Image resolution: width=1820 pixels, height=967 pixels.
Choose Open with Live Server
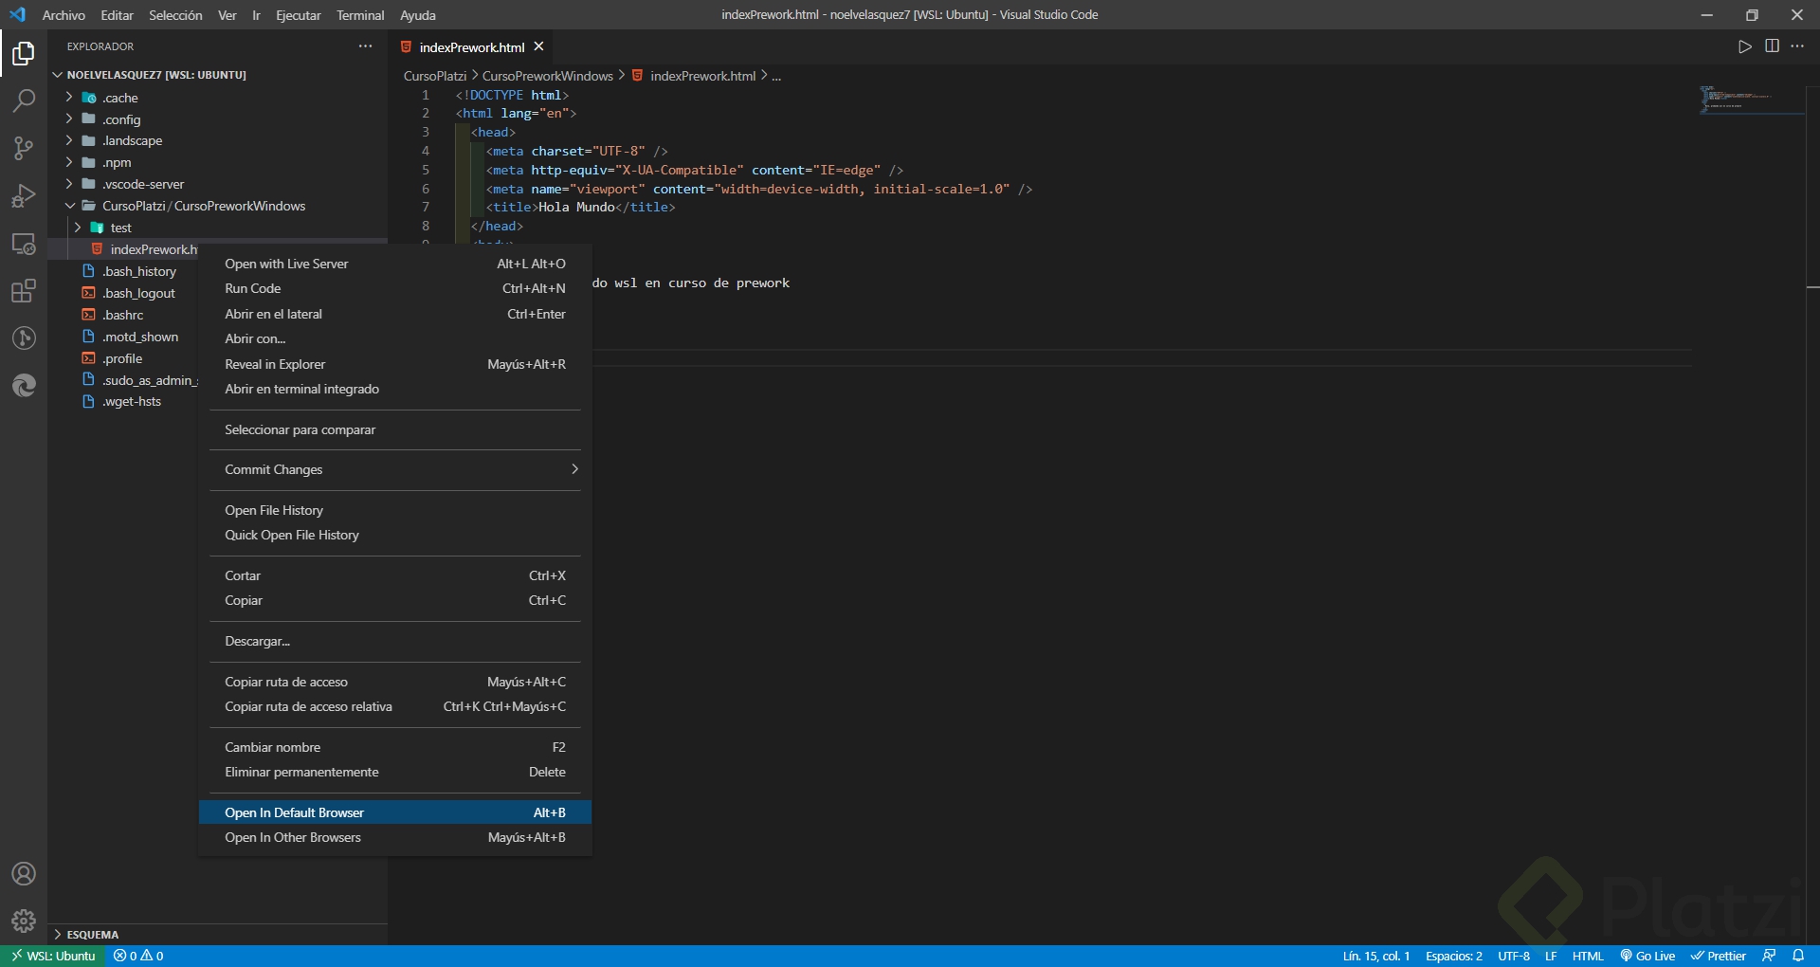coord(395,264)
